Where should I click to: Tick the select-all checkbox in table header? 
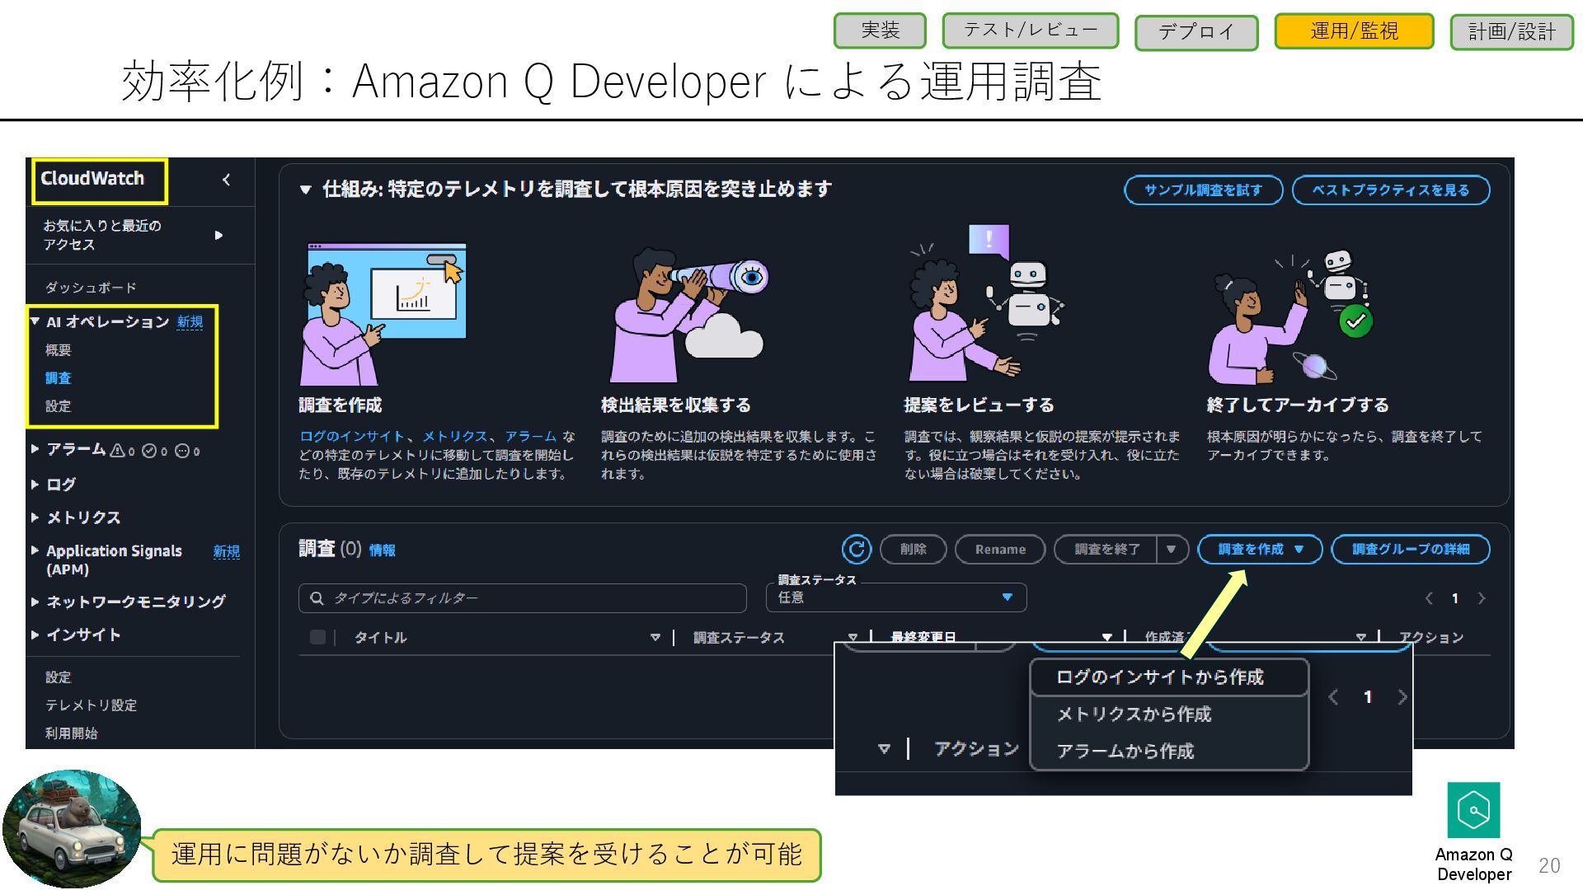317,637
